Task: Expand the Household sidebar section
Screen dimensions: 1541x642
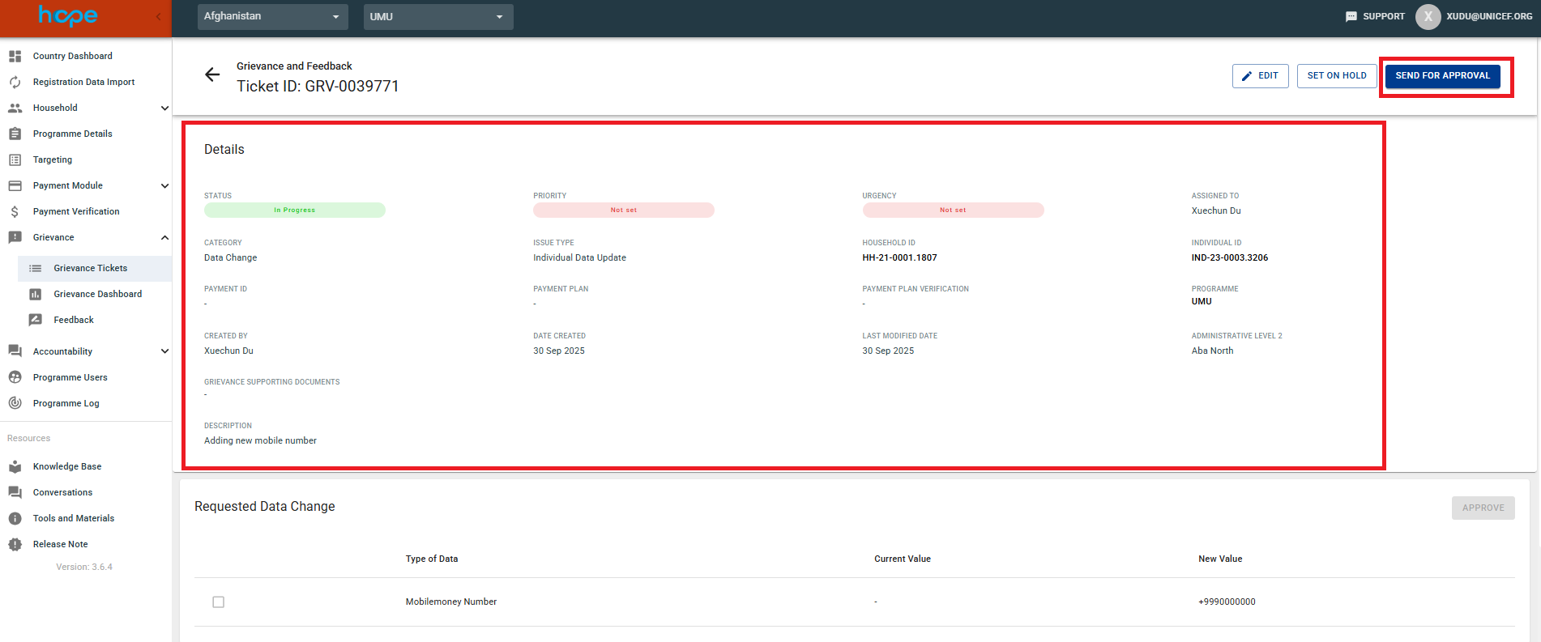Action: [164, 108]
